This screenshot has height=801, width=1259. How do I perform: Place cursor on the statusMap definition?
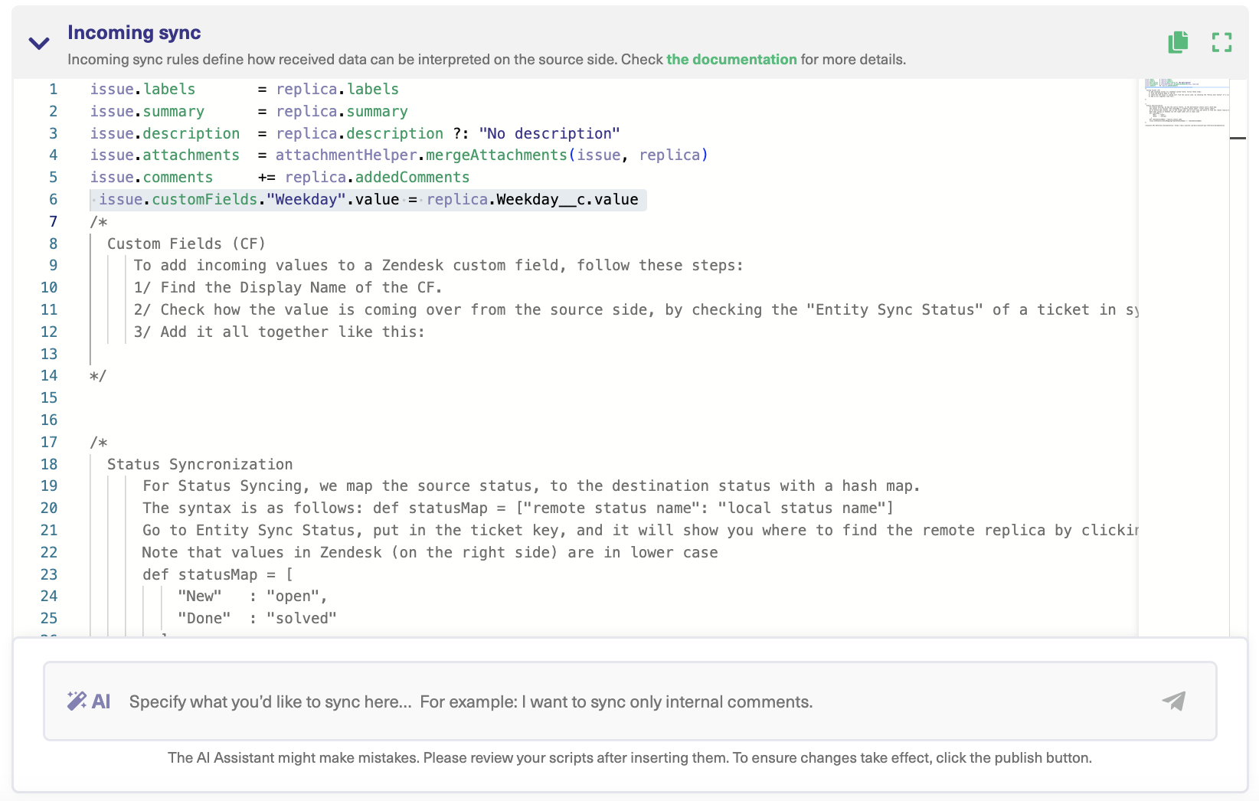218,574
